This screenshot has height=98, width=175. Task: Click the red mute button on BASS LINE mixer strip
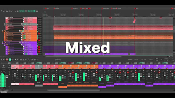tap(73, 72)
